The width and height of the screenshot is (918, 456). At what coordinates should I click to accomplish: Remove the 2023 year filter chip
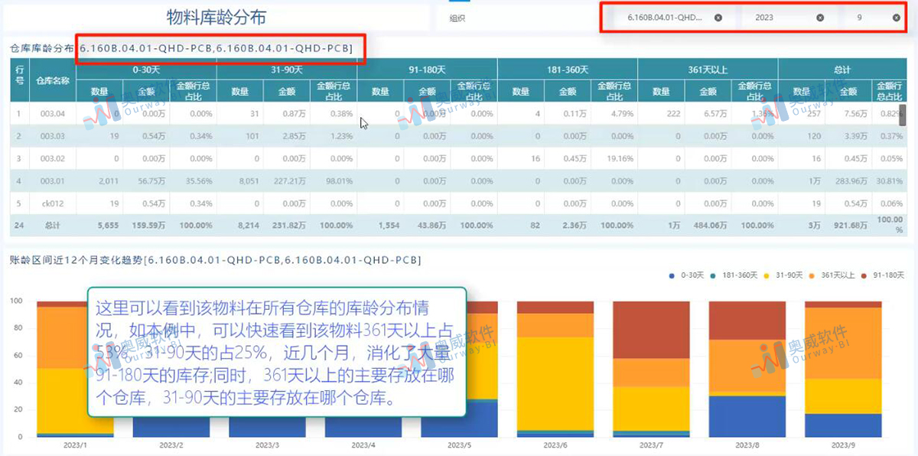point(819,17)
